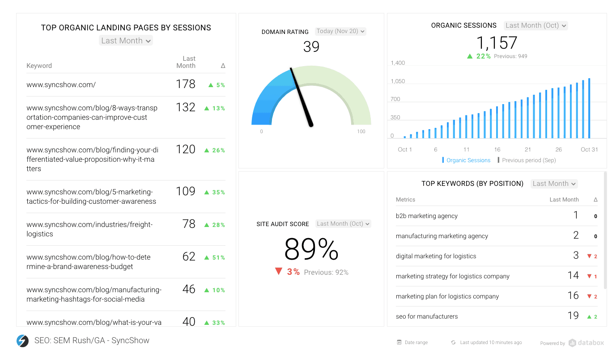
Task: Toggle the Previous period (Sep) legend item
Action: click(528, 160)
